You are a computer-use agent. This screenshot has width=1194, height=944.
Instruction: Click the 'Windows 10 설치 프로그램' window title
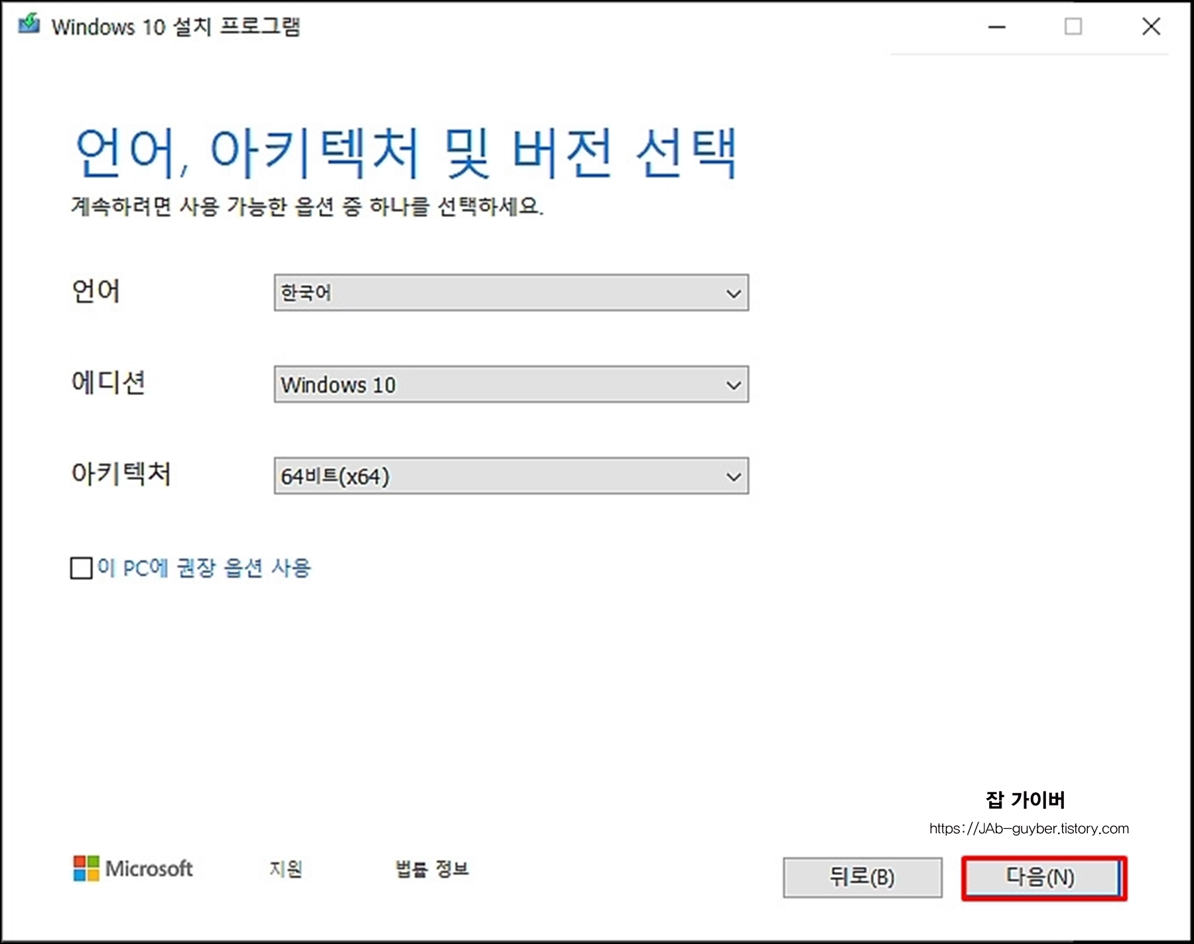click(x=176, y=27)
